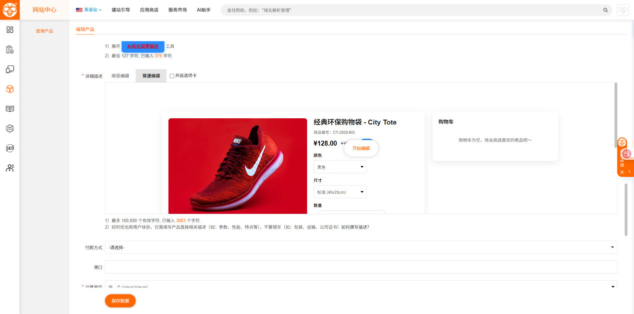The height and width of the screenshot is (314, 634).
Task: Click 管理产品 in the side panel
Action: coord(45,31)
